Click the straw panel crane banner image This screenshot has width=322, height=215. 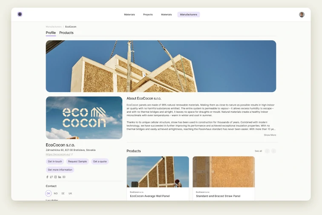click(x=161, y=66)
